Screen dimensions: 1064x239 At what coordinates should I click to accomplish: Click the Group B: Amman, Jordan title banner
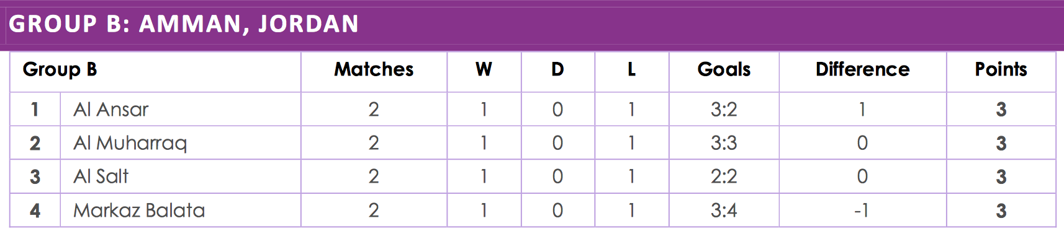pos(532,24)
